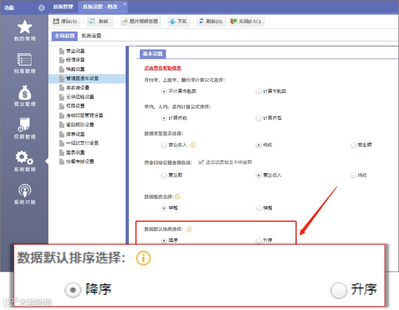Open 我的常用 favorites star in sidebar

(x=25, y=31)
